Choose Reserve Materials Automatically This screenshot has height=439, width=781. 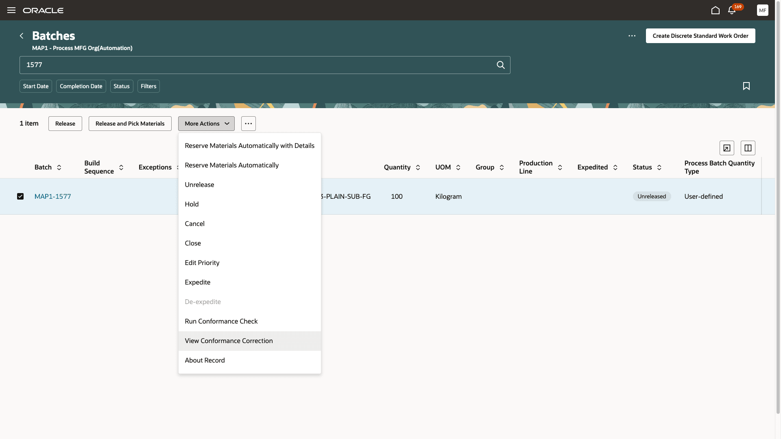pyautogui.click(x=250, y=165)
